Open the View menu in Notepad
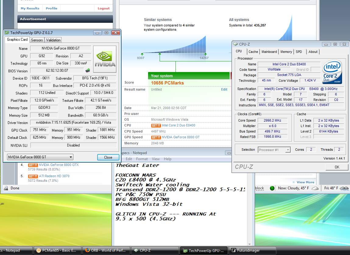This screenshot has width=350, height=255. click(x=156, y=159)
